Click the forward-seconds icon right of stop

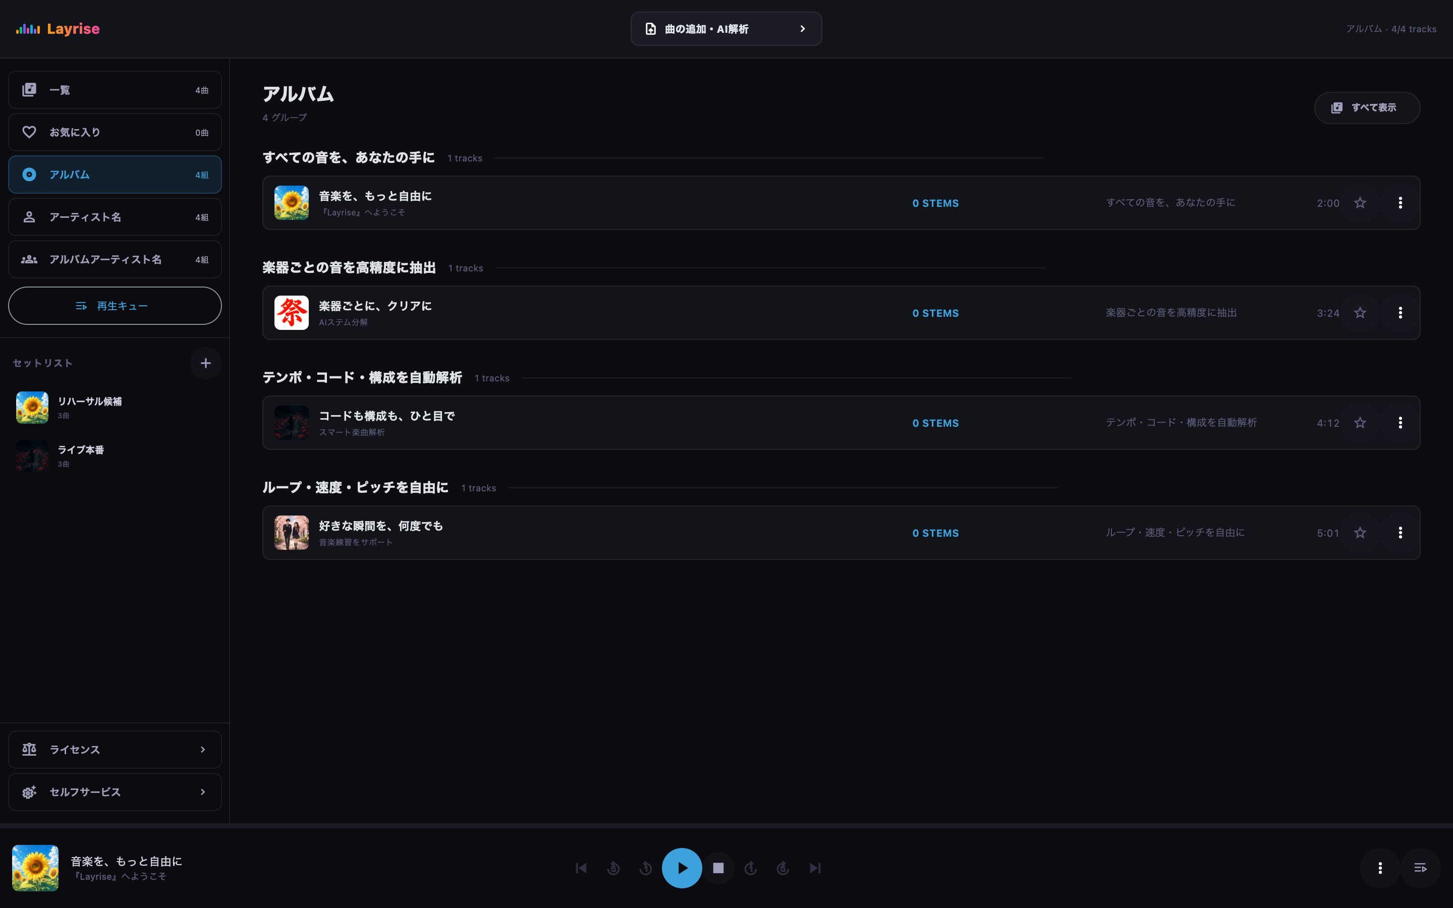pyautogui.click(x=751, y=868)
